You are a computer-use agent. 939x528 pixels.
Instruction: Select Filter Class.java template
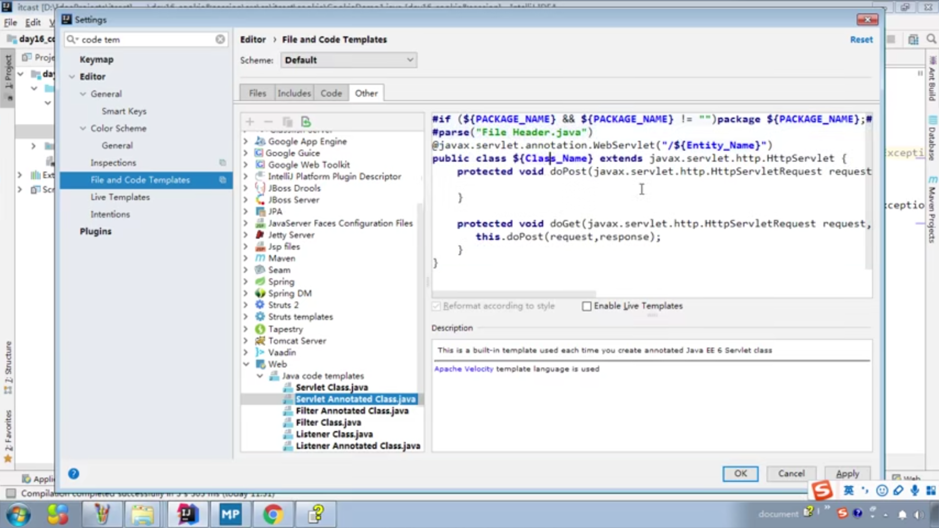point(328,422)
